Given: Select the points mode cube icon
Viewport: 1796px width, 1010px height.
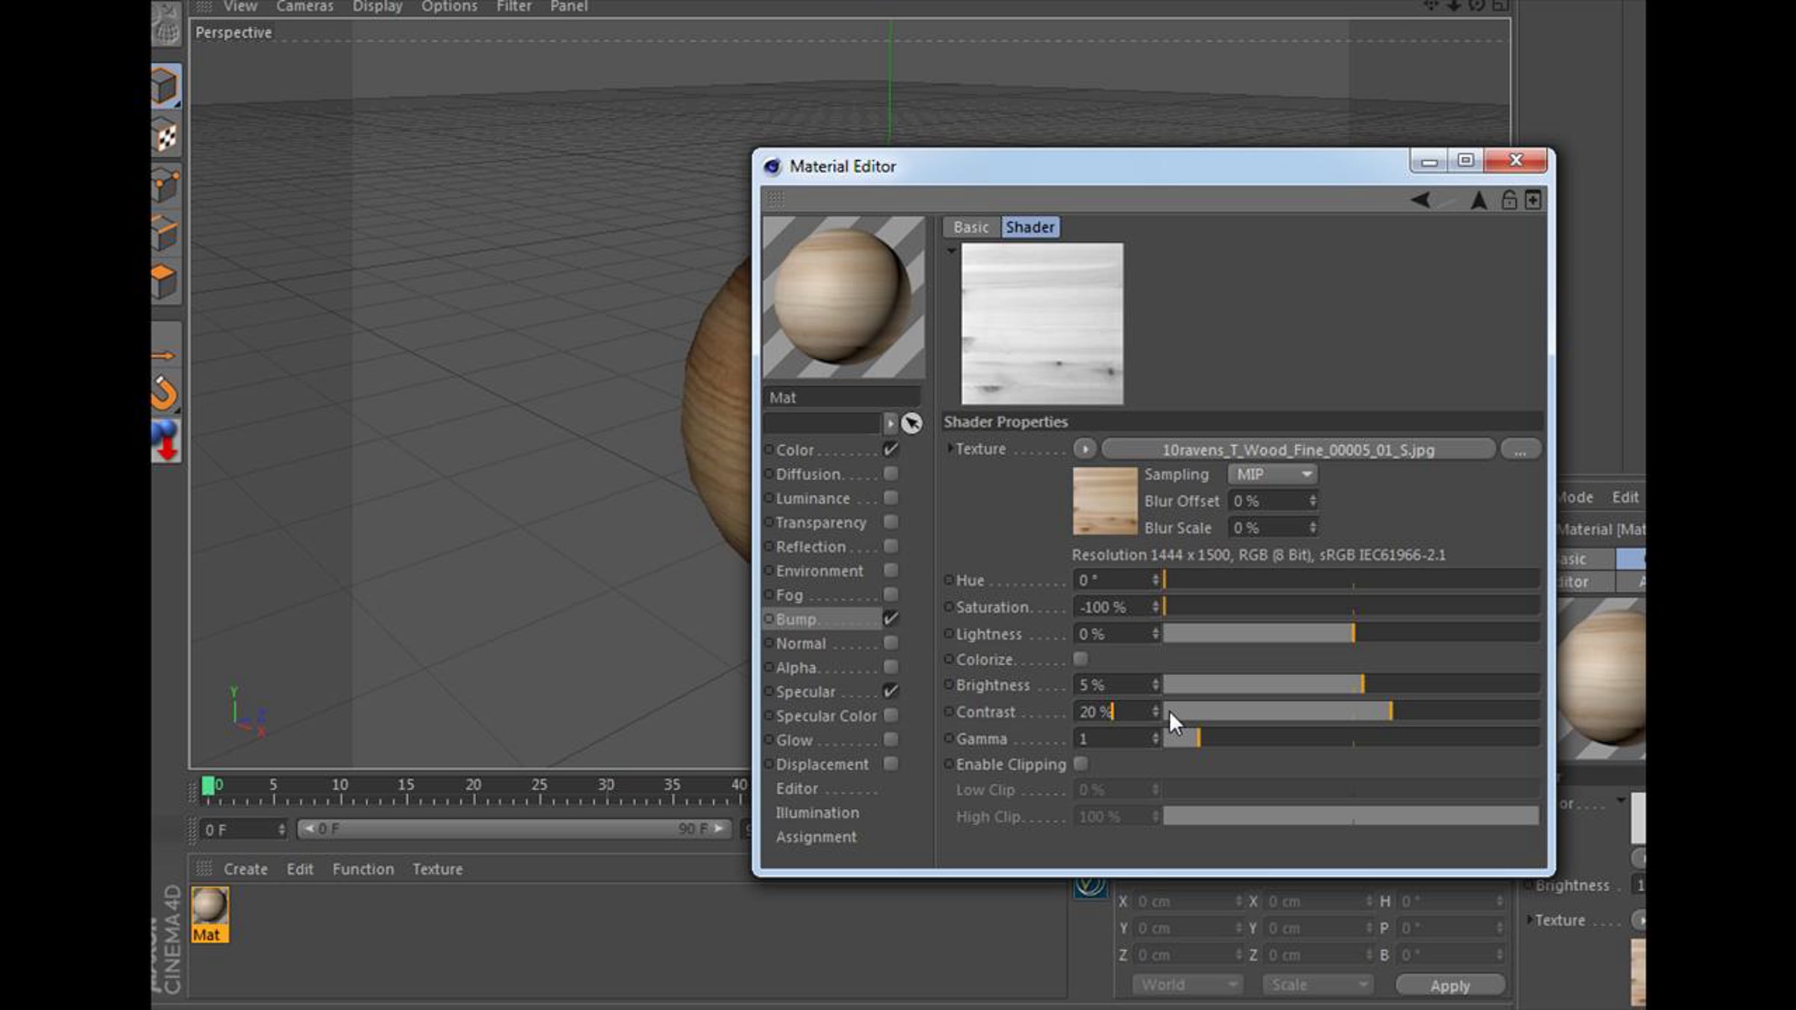Looking at the screenshot, I should [165, 185].
